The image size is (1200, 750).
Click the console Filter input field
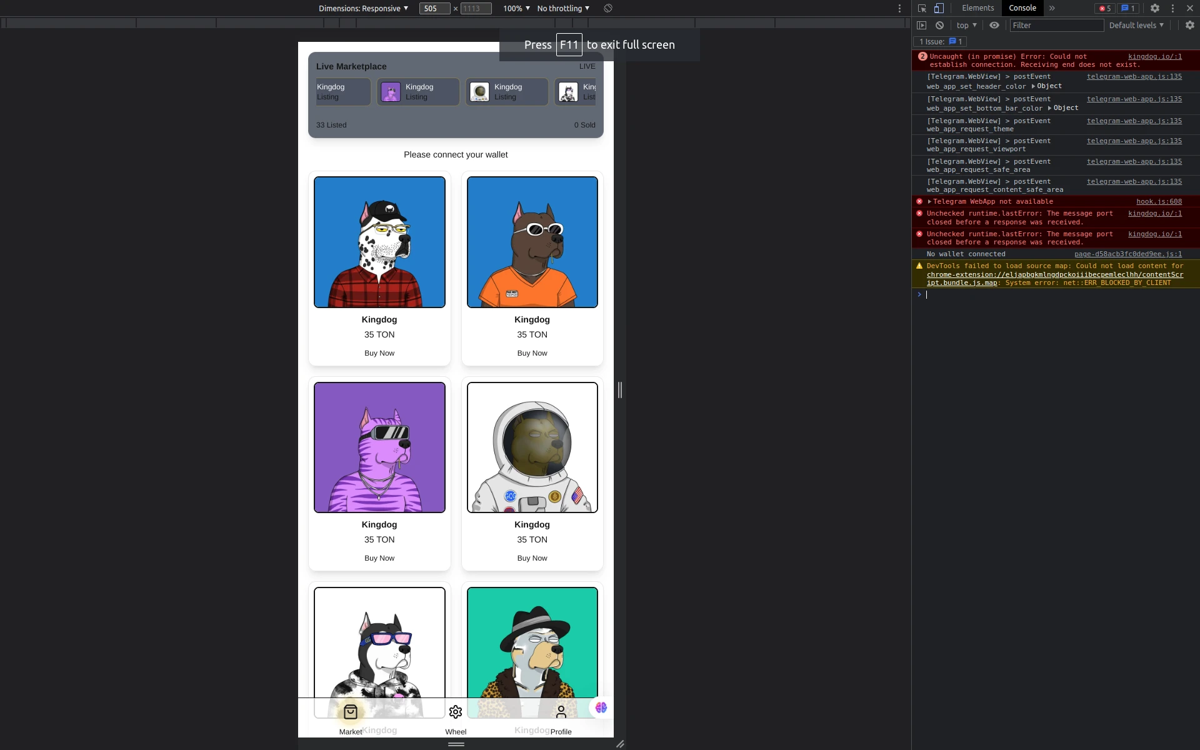[1056, 25]
